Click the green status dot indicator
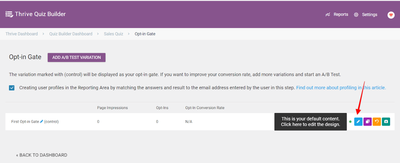This screenshot has height=163, width=400. click(350, 122)
